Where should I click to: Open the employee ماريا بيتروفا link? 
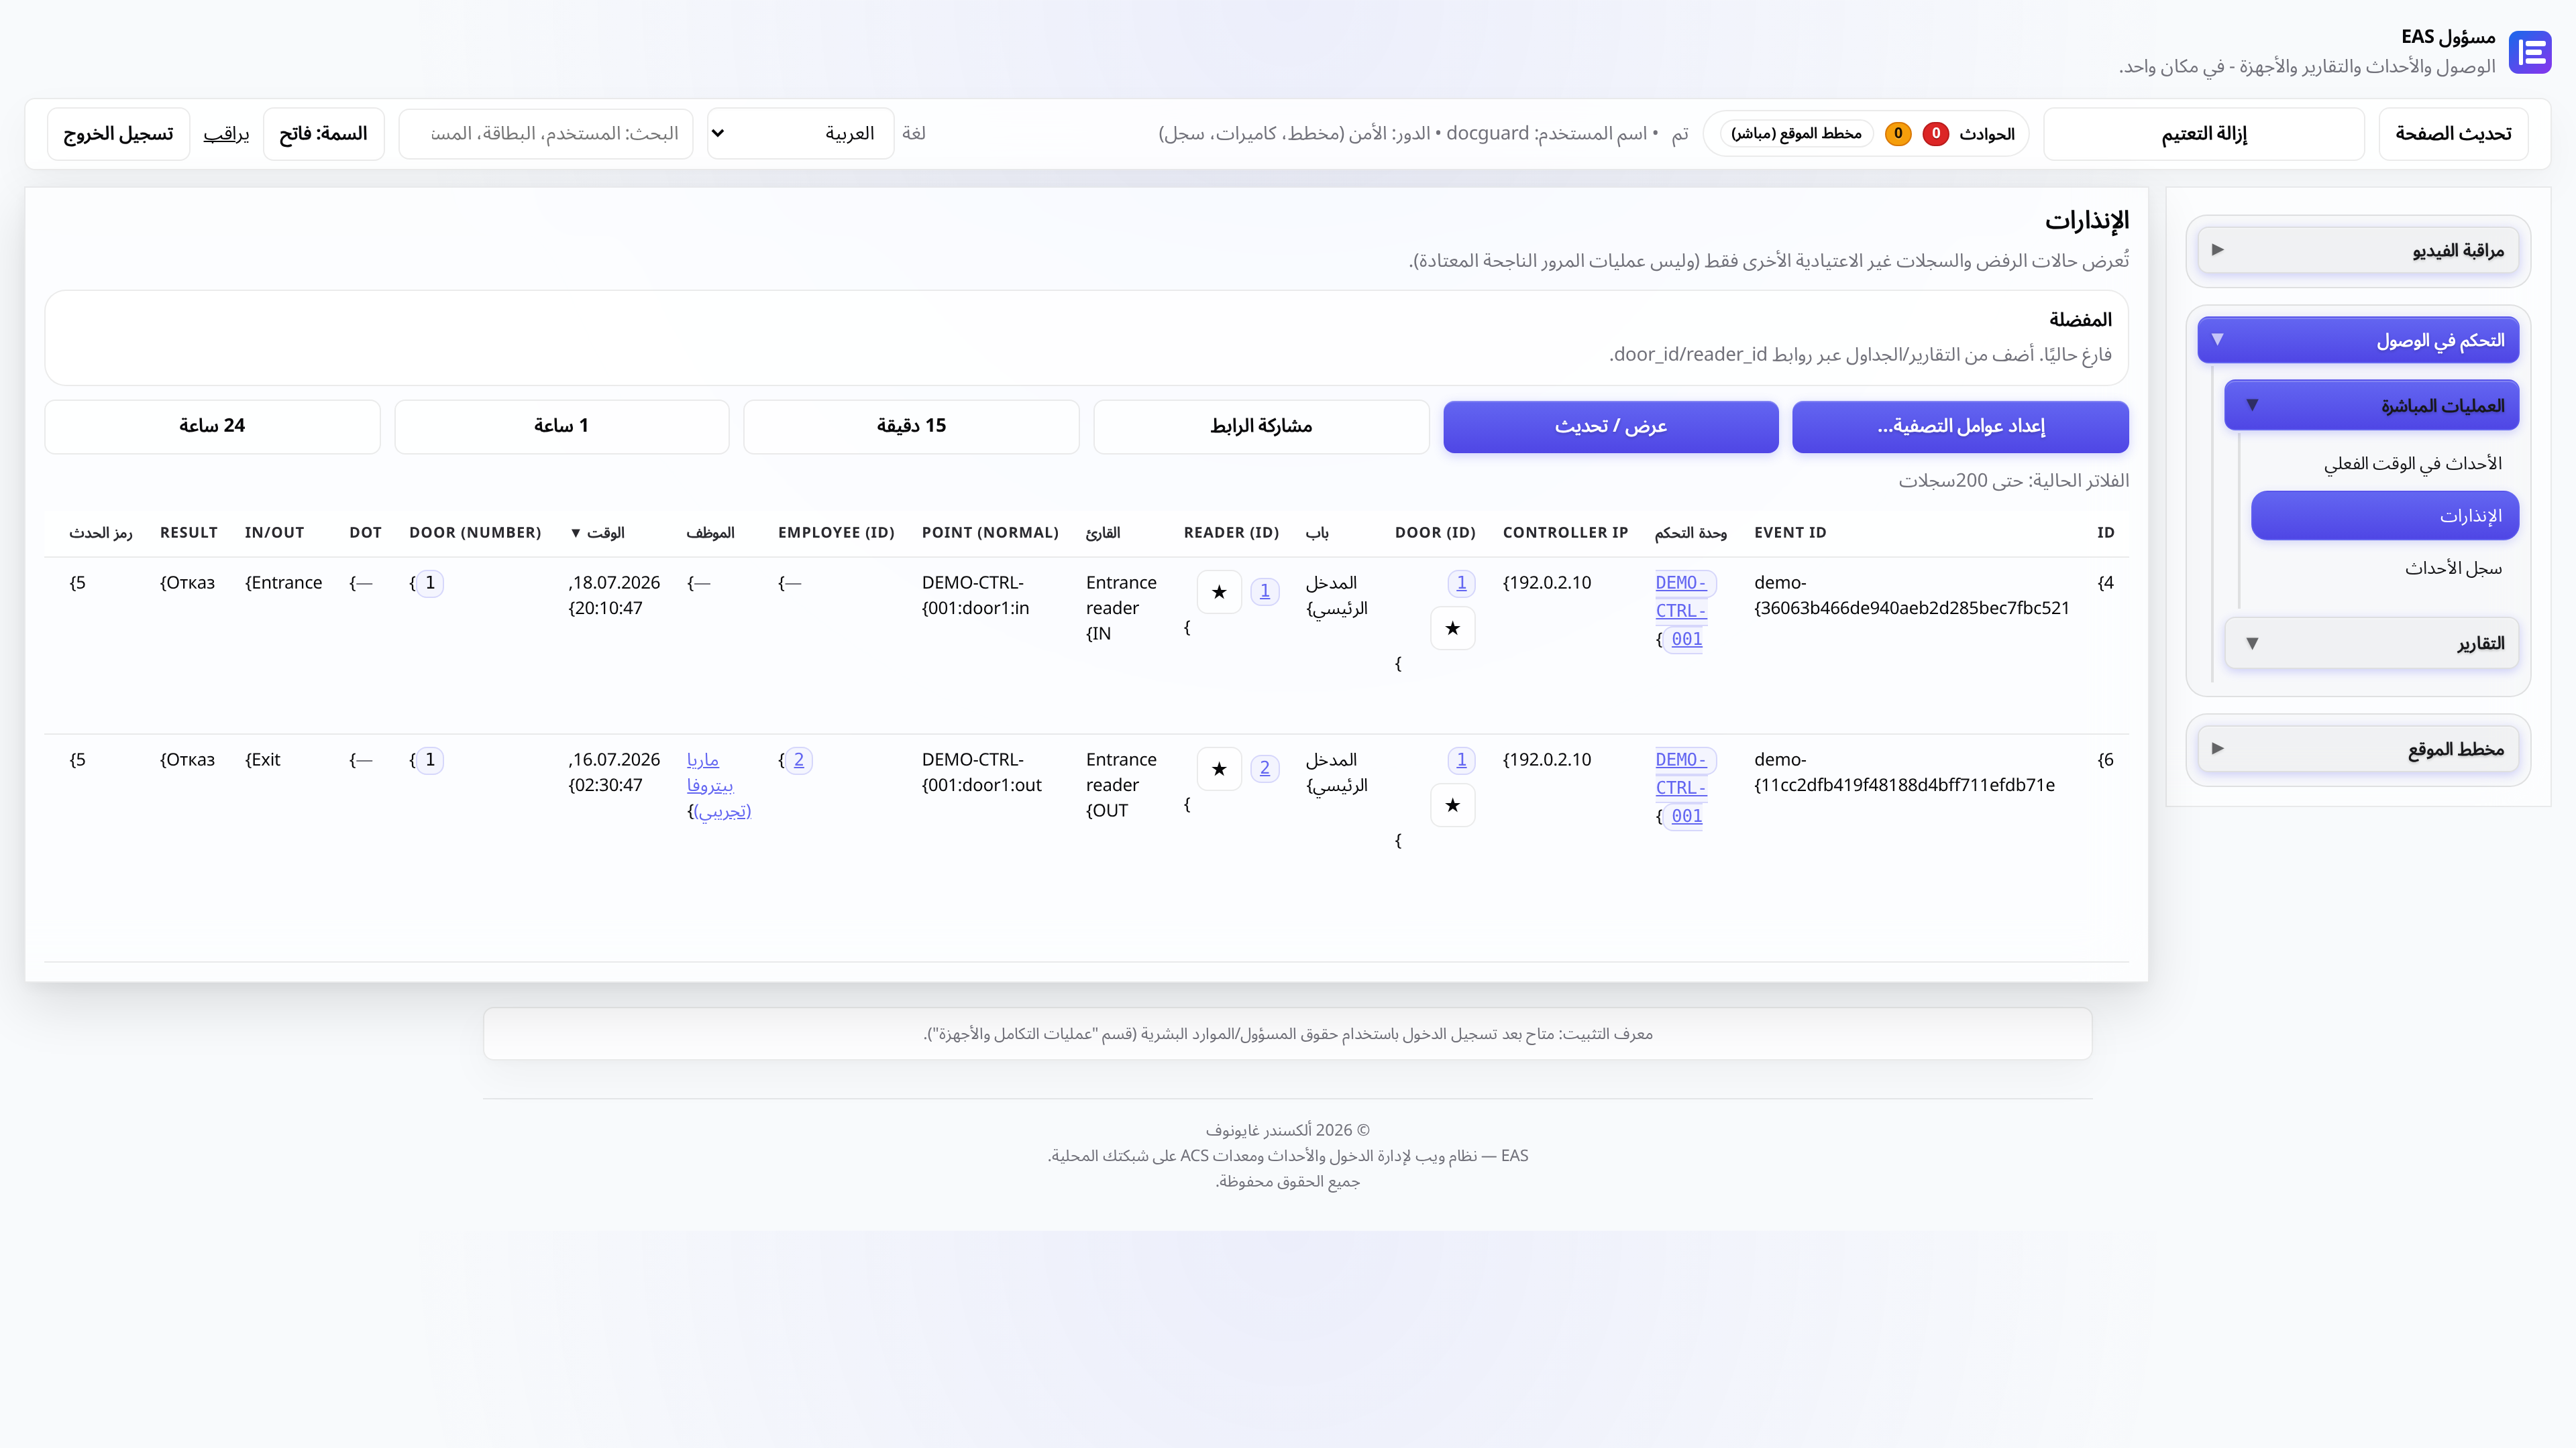click(719, 786)
